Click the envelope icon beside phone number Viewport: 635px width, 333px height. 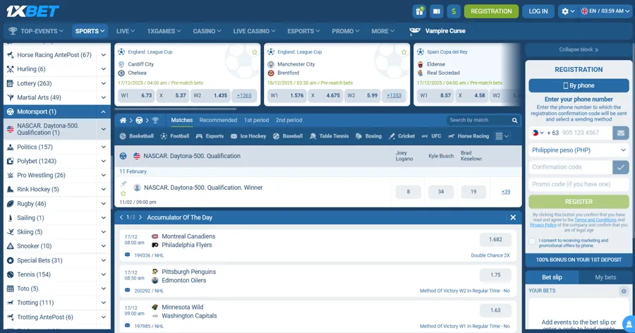tap(620, 133)
